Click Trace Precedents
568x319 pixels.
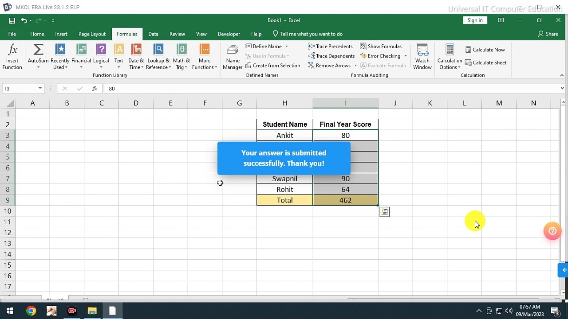click(x=330, y=47)
